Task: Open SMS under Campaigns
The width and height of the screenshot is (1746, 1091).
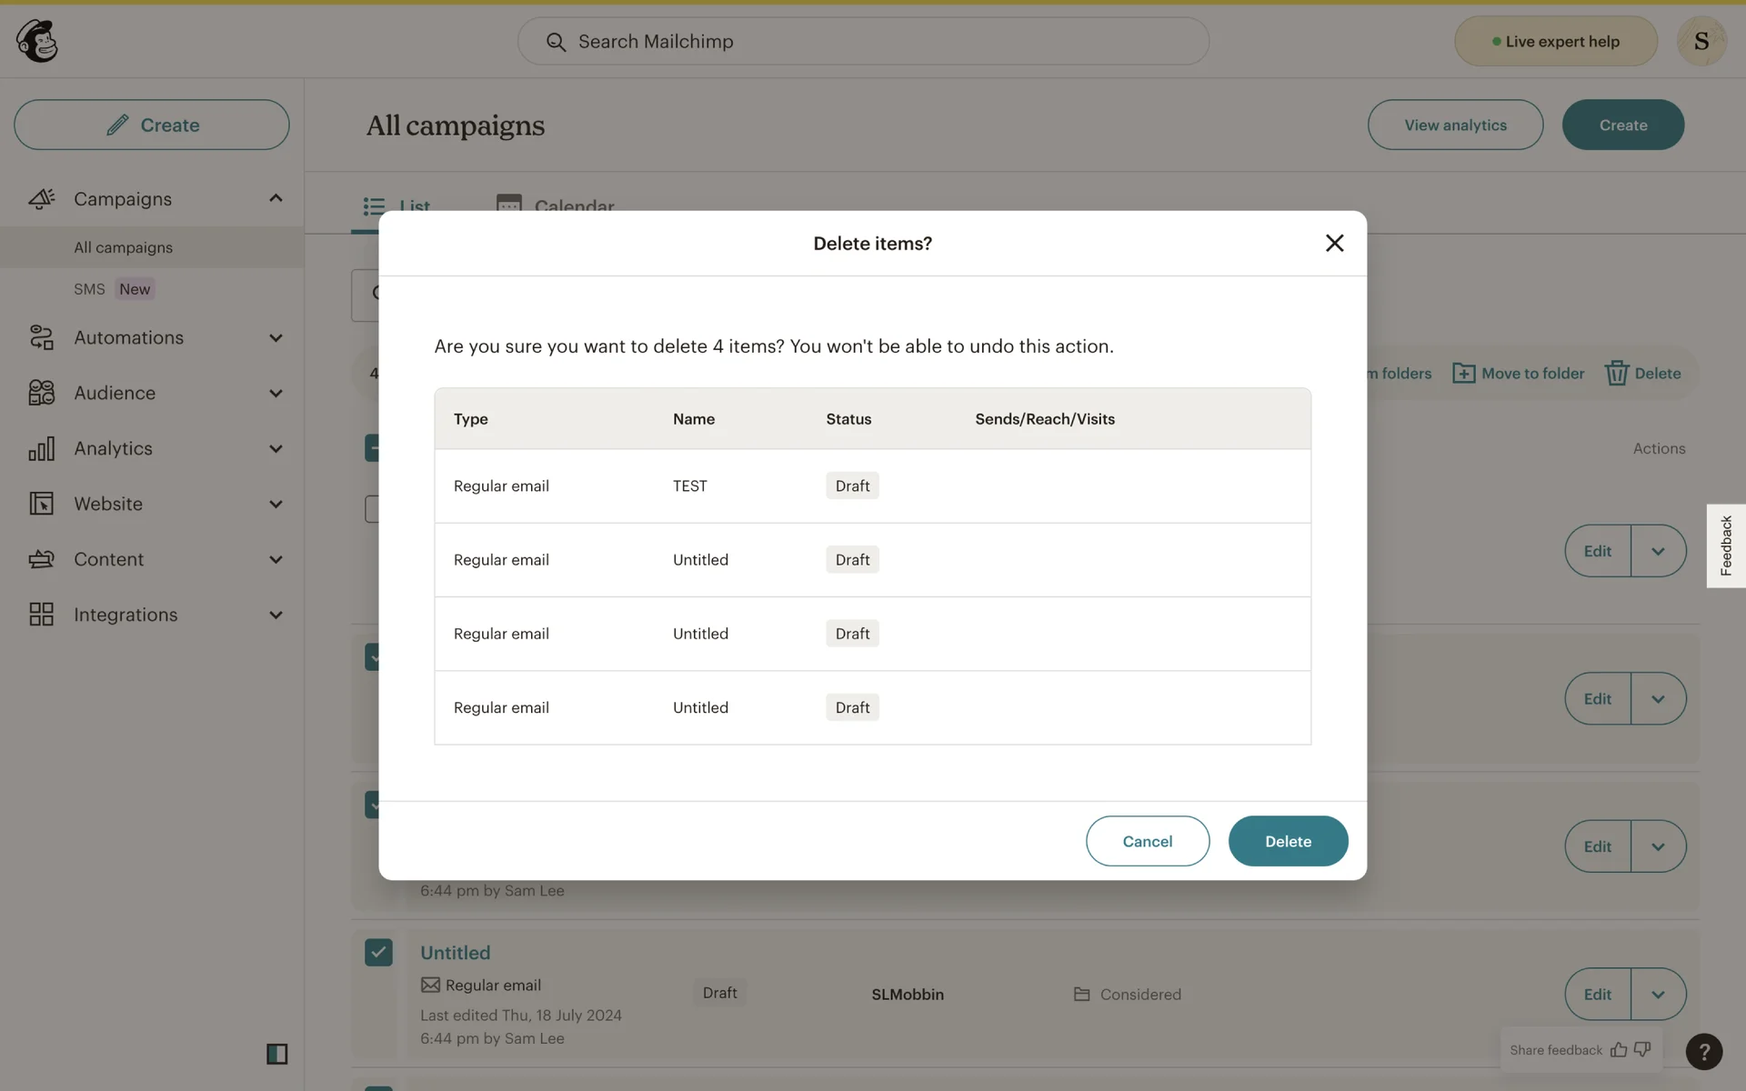Action: tap(89, 289)
